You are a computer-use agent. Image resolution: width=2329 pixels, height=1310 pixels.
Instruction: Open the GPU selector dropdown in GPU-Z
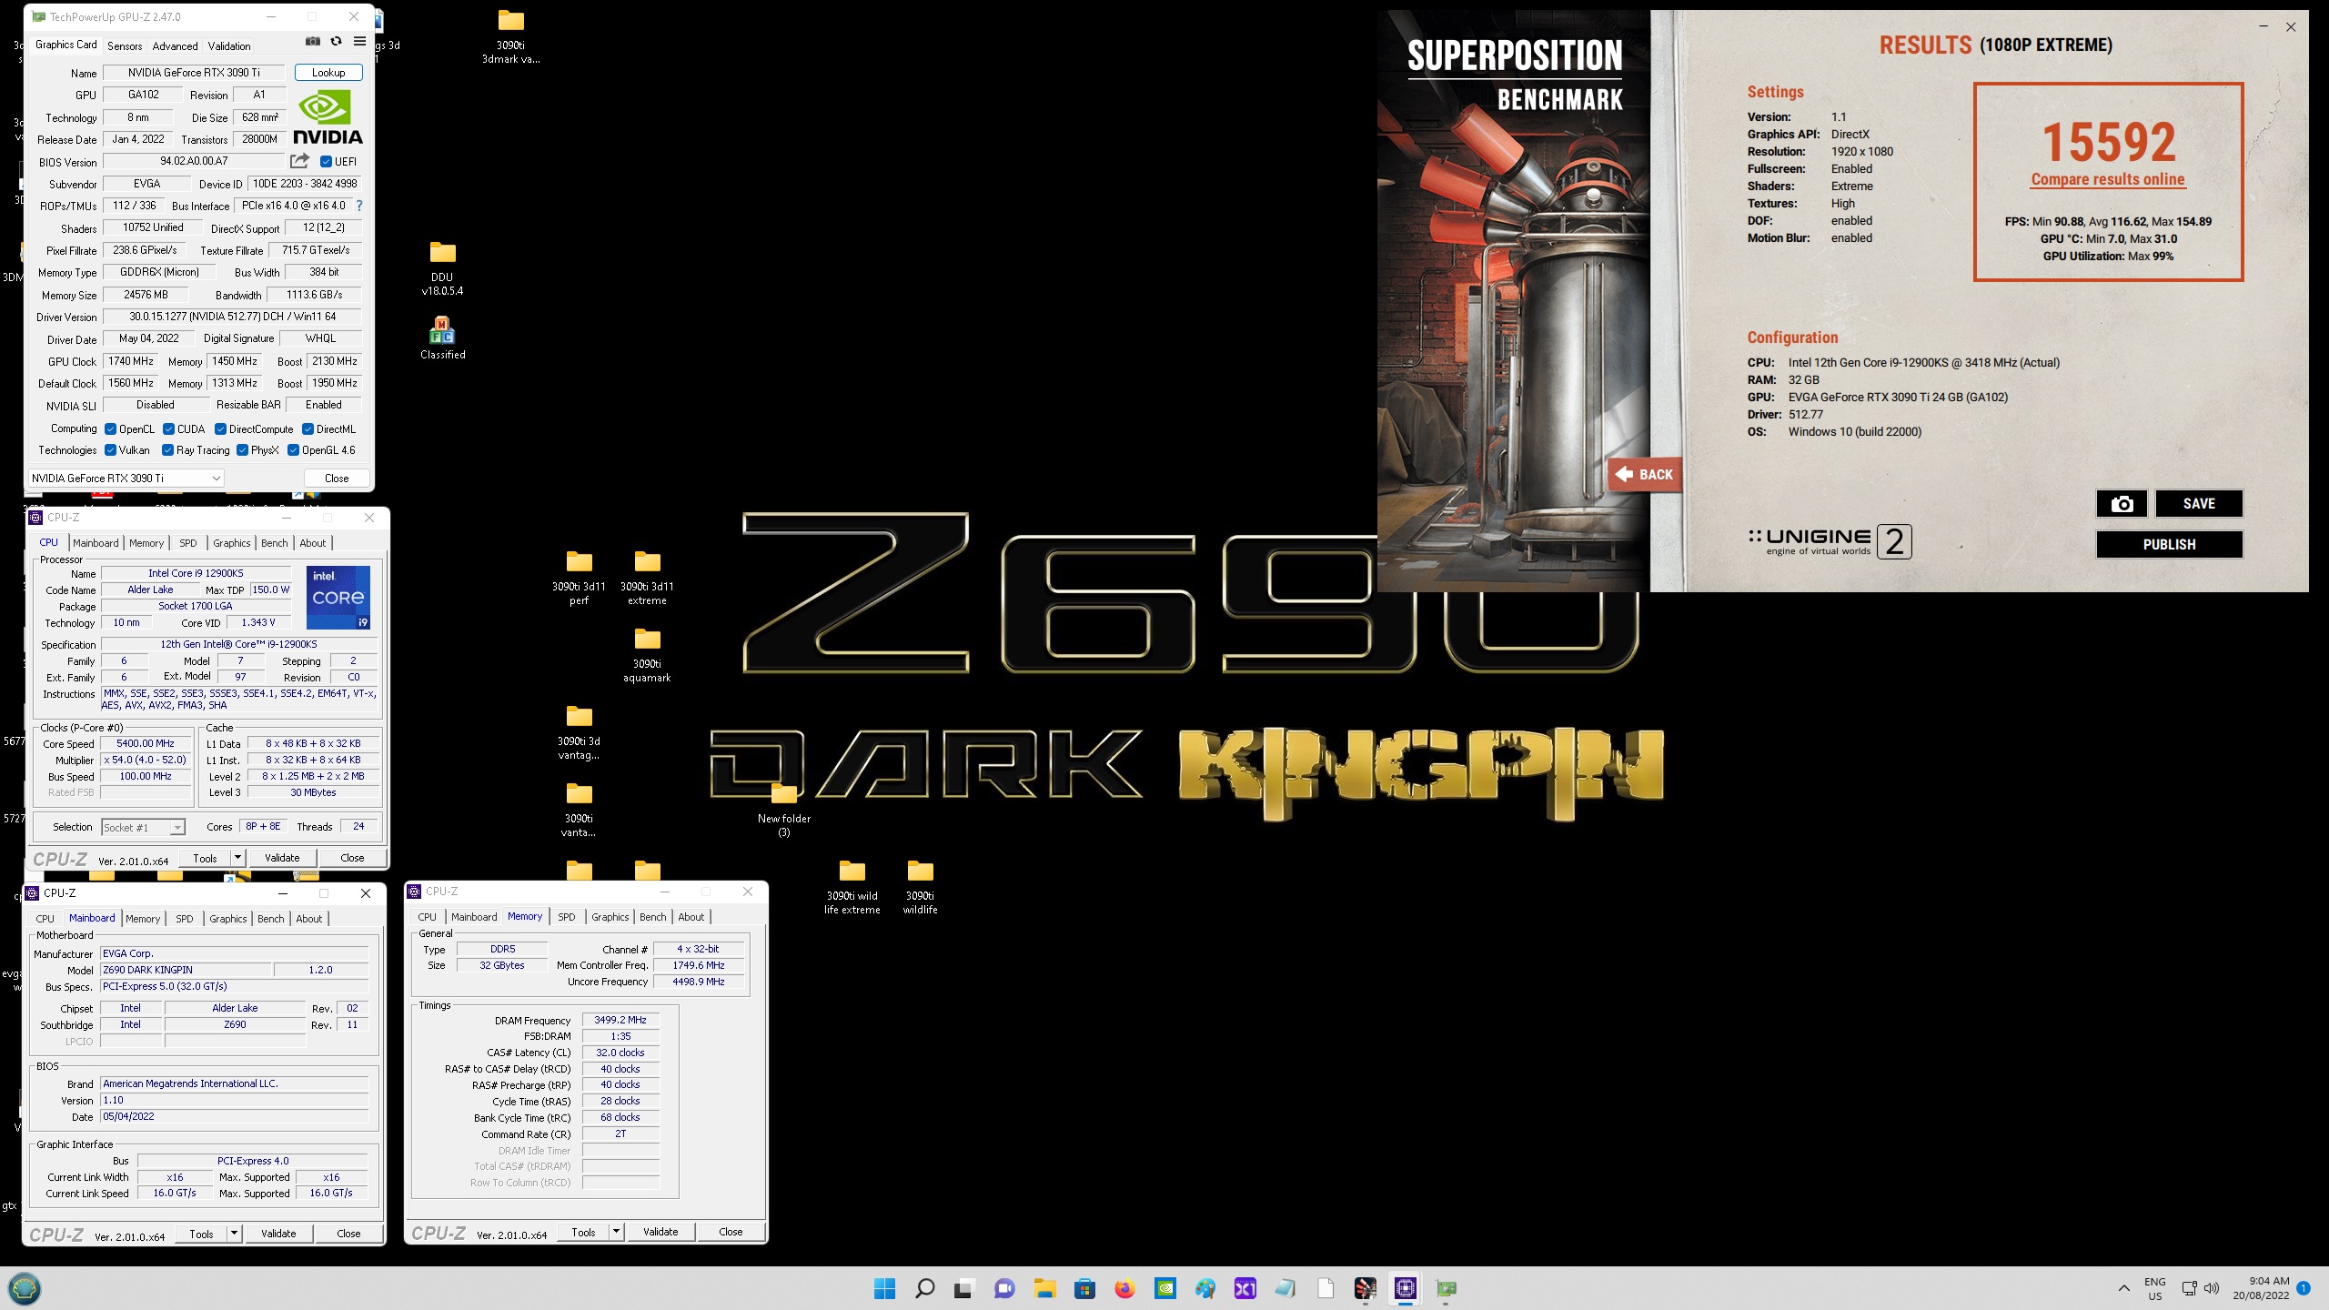(x=126, y=478)
